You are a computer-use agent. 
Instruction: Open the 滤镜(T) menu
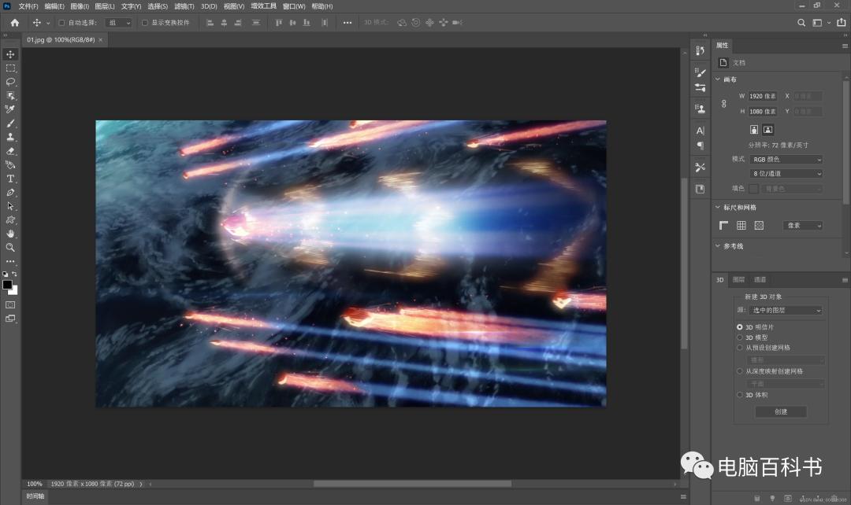coord(184,6)
